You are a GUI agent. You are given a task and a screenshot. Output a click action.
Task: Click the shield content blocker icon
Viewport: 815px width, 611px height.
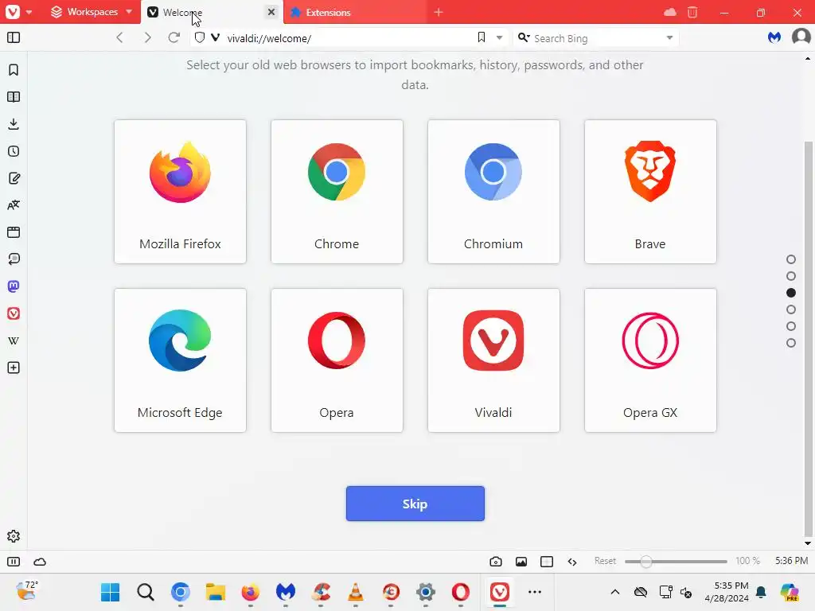tap(200, 37)
